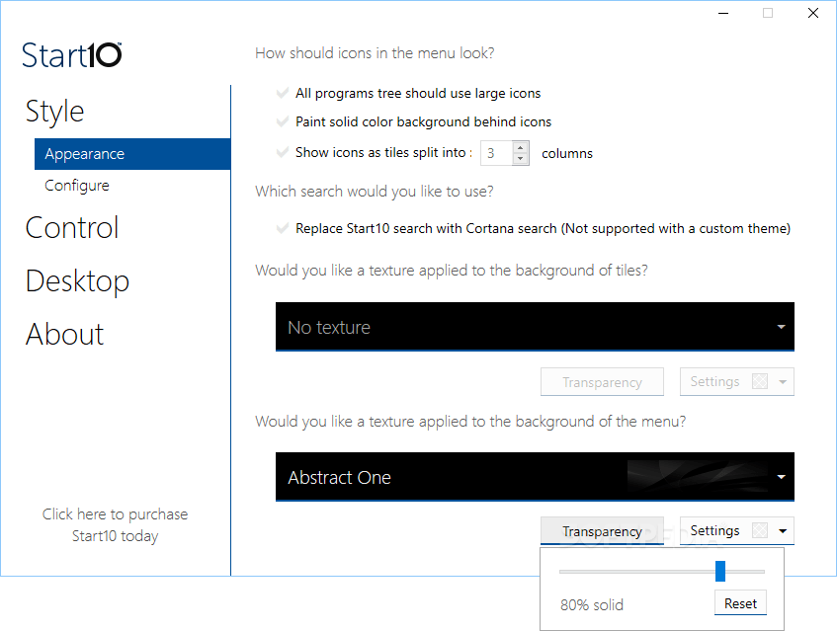Click the menu Settings color swatch

760,530
